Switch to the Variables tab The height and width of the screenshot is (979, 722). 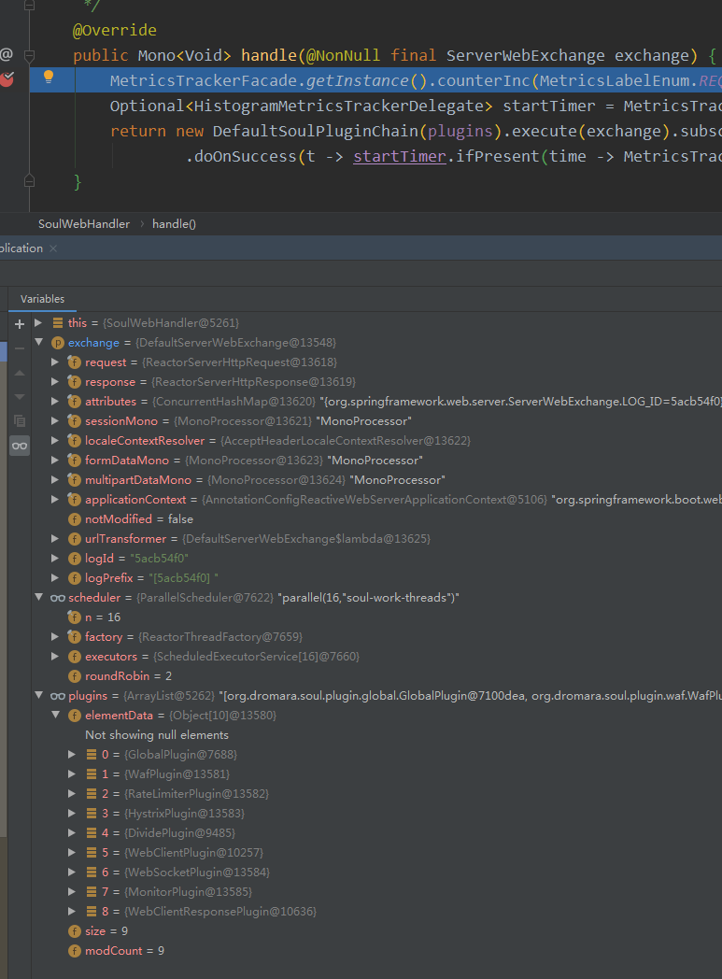click(x=42, y=299)
